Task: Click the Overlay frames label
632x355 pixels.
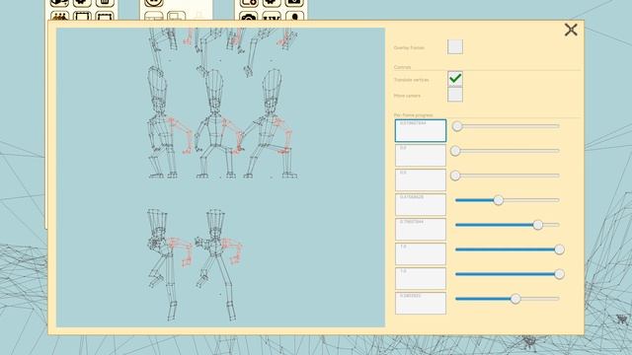Action: [409, 47]
